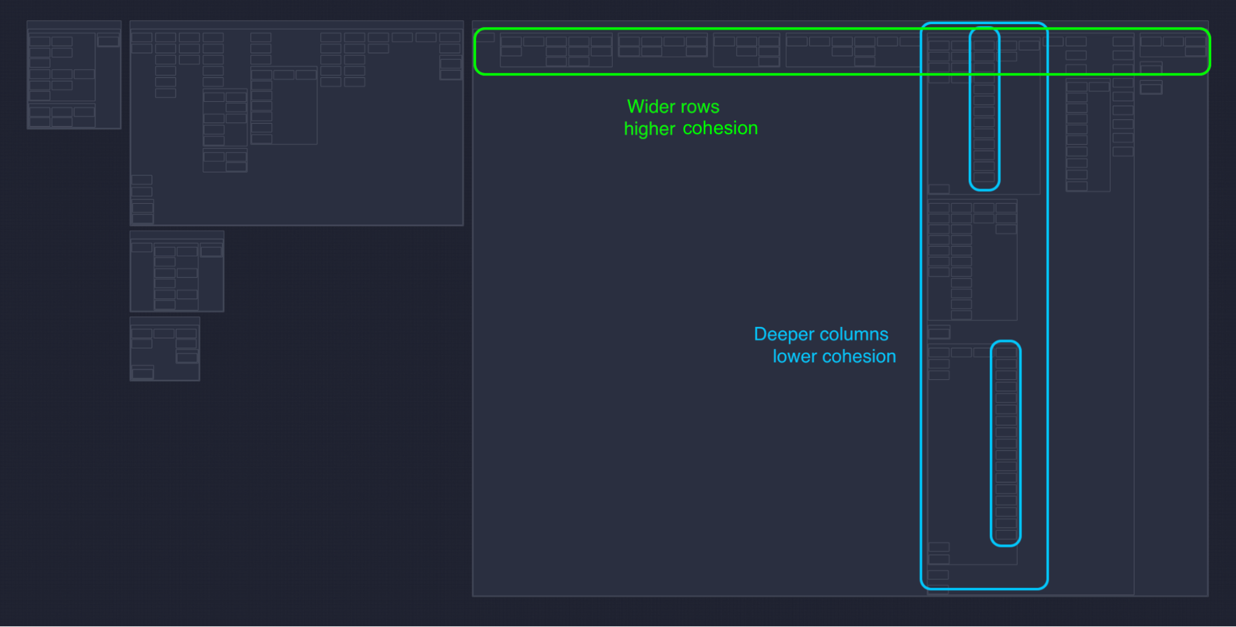Click the bottom box in the upper blue column highlight
The width and height of the screenshot is (1236, 627).
[984, 178]
